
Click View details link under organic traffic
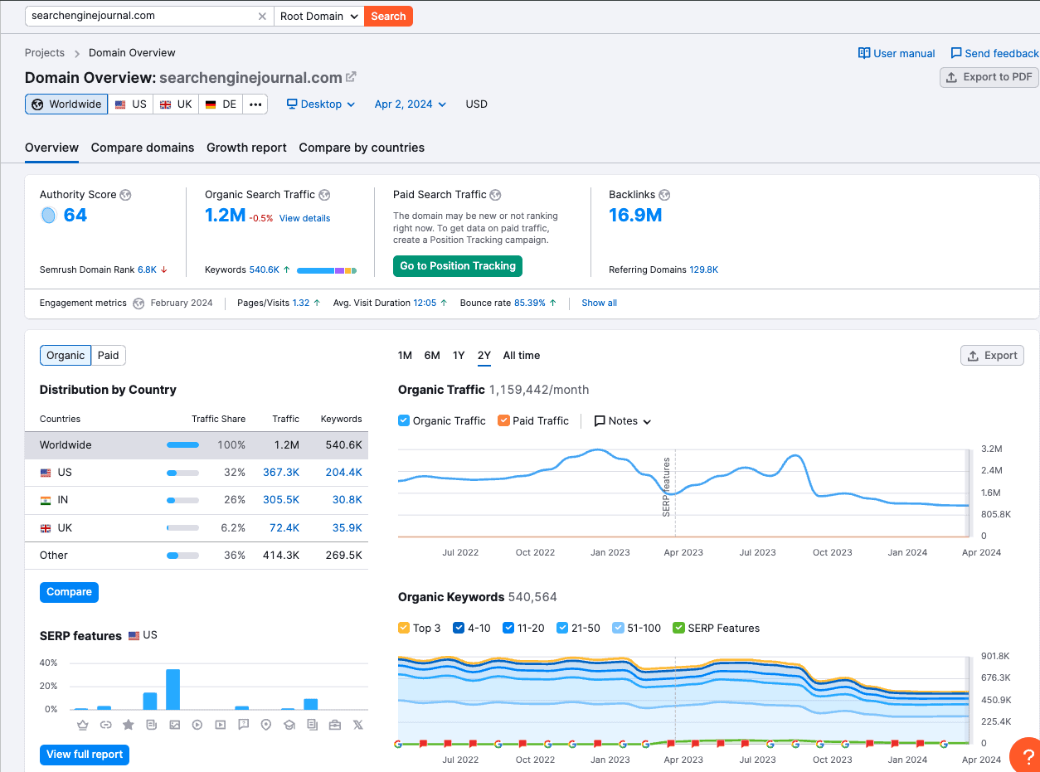click(304, 218)
